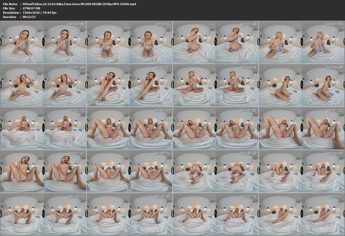Select the duration value 00:12:33
This screenshot has height=236, width=345.
pos(29,17)
